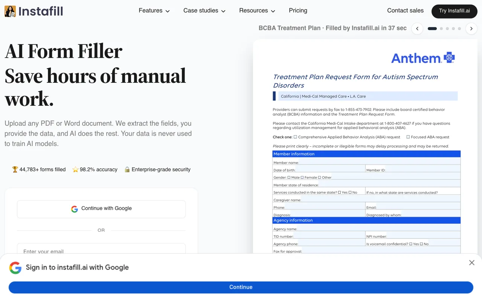
Task: Click the Instafill logo
Action: pyautogui.click(x=34, y=11)
